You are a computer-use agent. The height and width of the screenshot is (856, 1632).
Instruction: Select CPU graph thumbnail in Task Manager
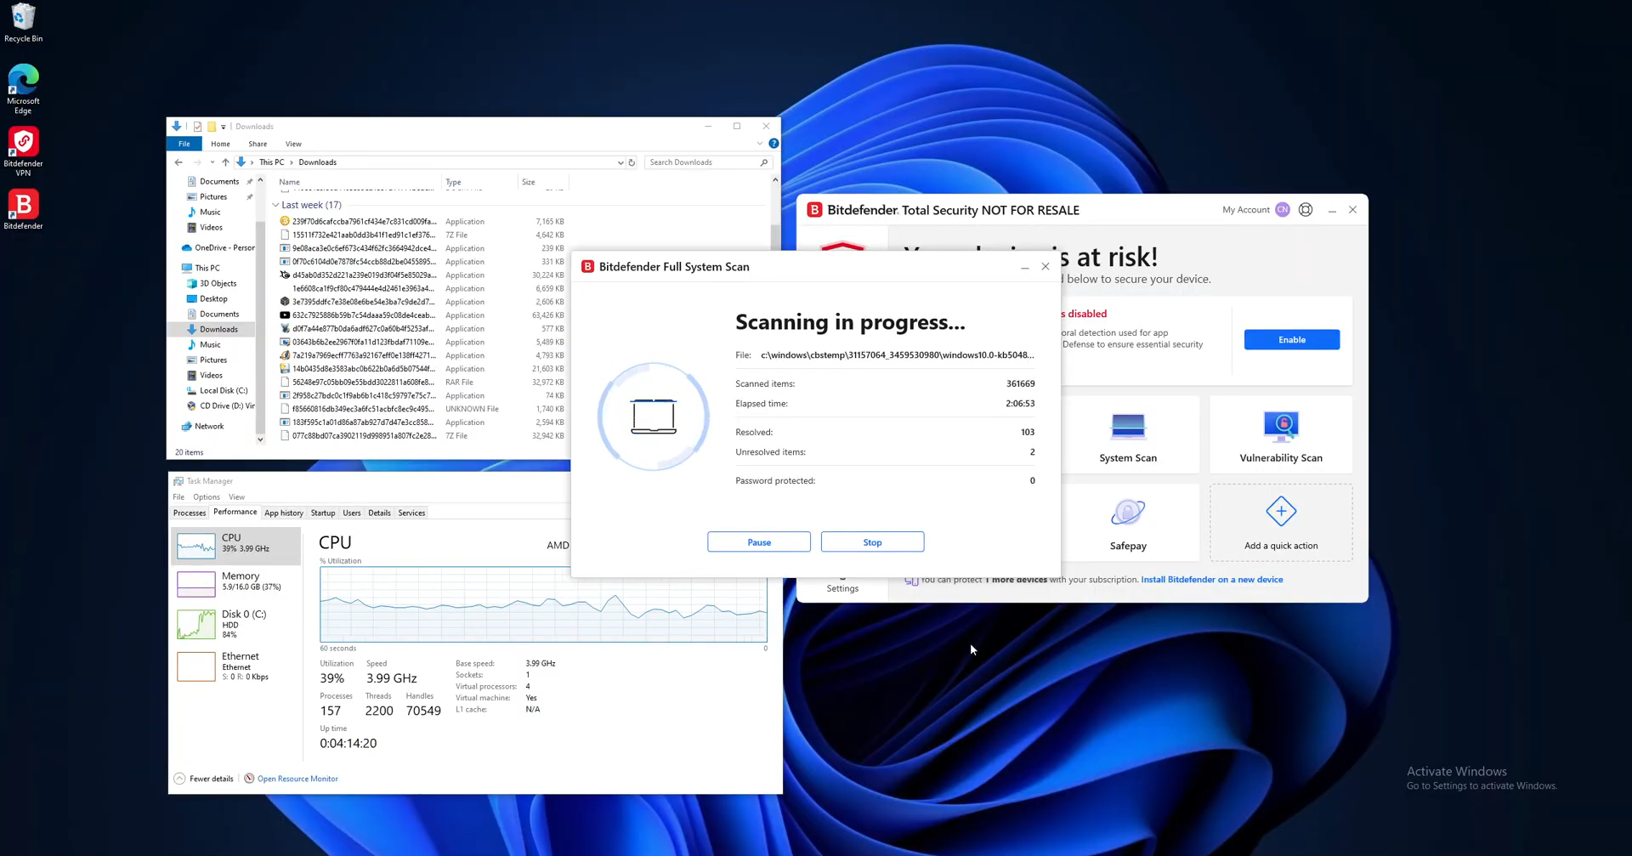(196, 546)
